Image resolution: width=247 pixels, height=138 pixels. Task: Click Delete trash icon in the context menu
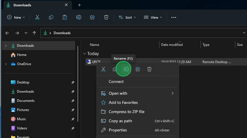click(x=149, y=69)
